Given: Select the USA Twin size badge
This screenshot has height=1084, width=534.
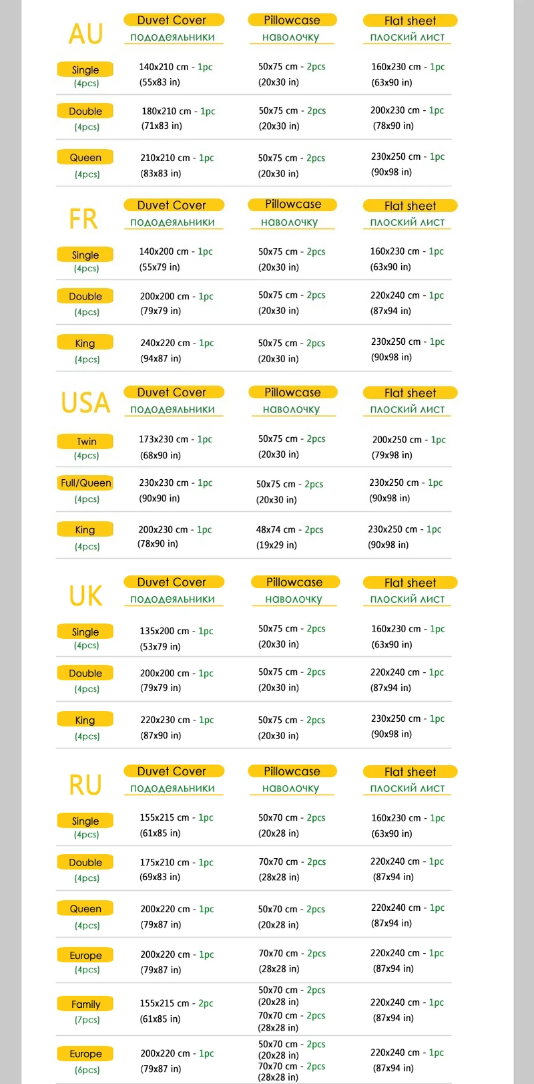Looking at the screenshot, I should (85, 442).
